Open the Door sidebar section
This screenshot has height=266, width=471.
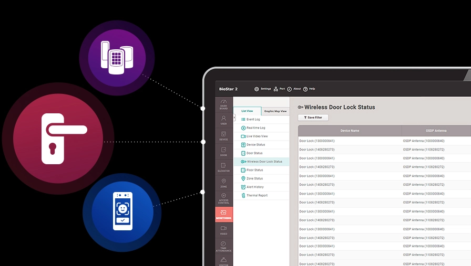pos(223,151)
